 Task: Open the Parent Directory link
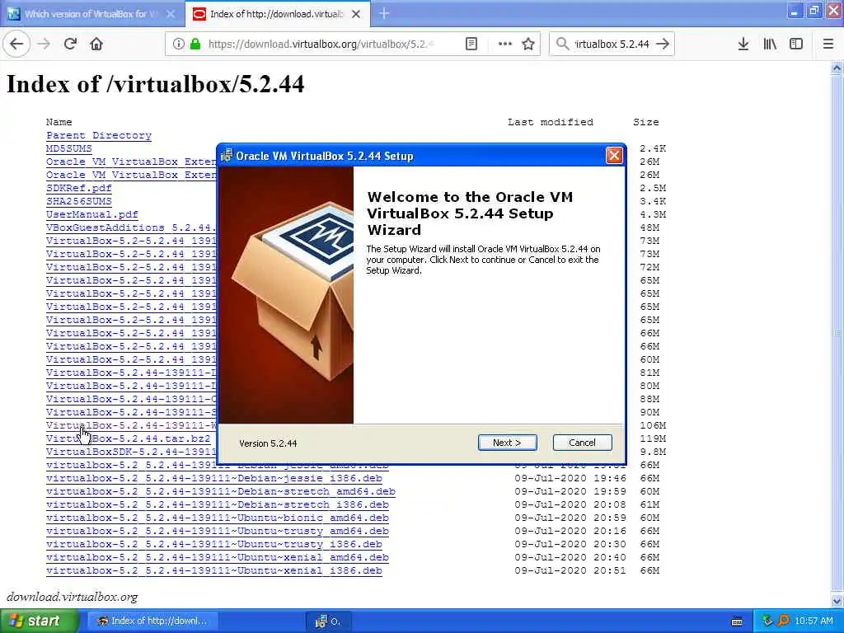pyautogui.click(x=99, y=135)
